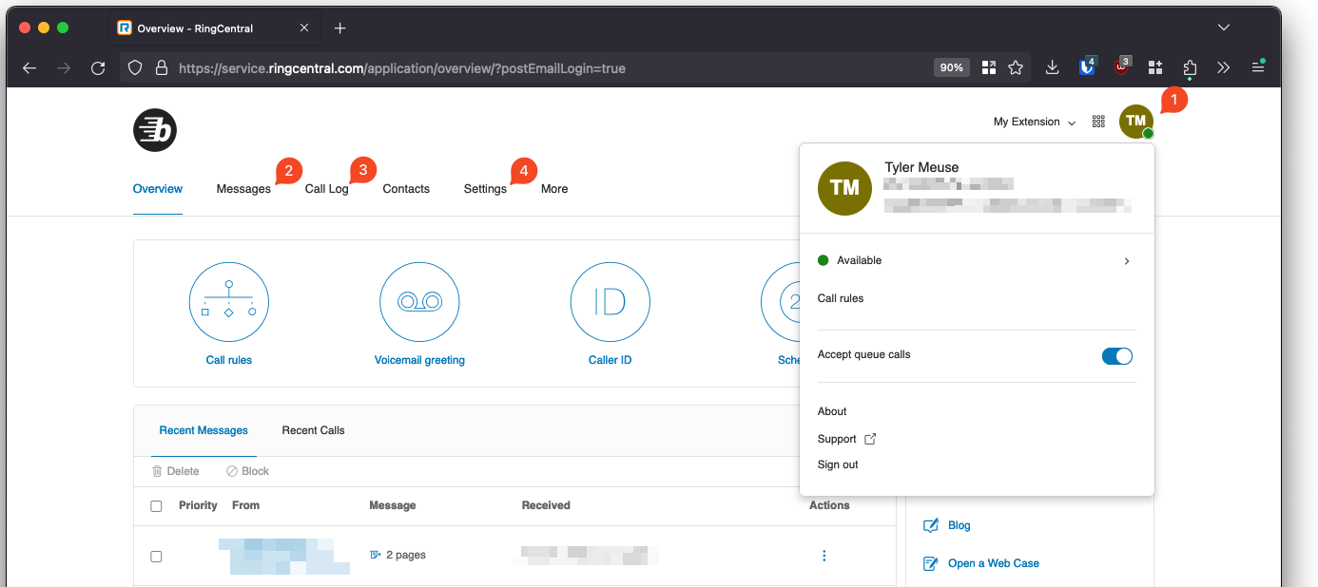Open the app launcher grid icon
The height and width of the screenshot is (587, 1318).
click(1098, 122)
